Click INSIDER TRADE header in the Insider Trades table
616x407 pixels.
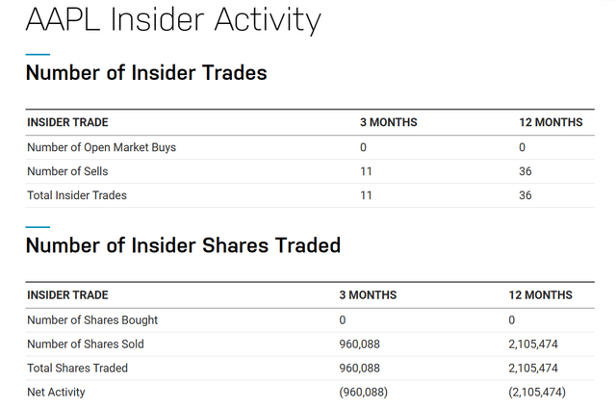click(67, 122)
